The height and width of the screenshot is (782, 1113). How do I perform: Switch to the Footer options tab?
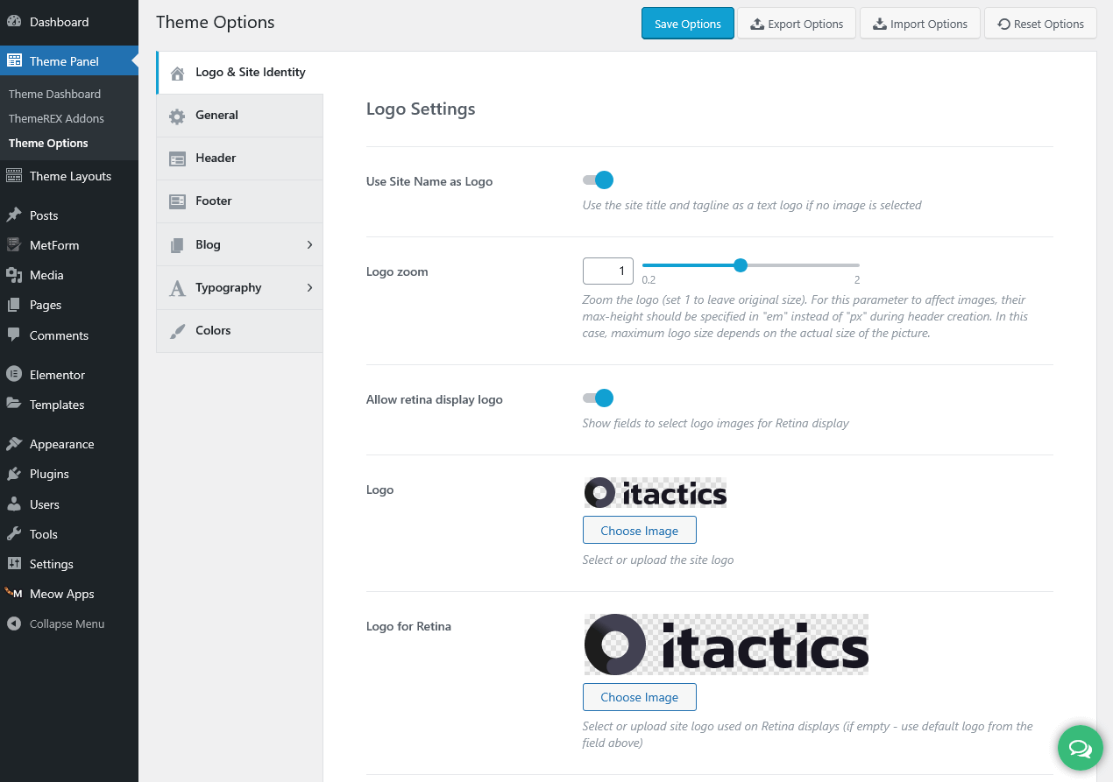point(240,201)
